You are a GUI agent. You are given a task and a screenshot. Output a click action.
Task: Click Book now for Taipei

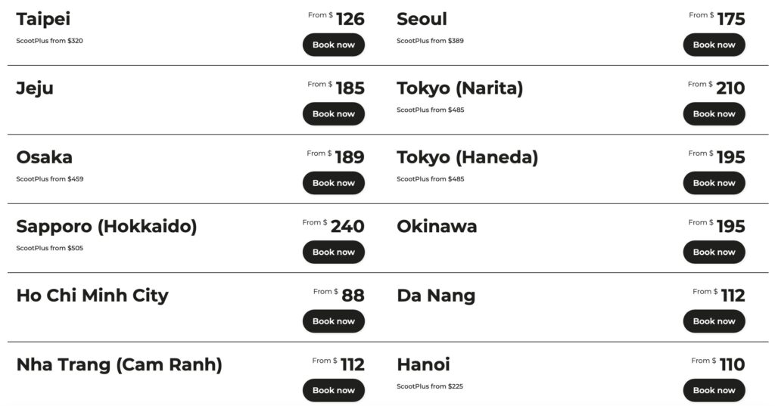point(333,45)
